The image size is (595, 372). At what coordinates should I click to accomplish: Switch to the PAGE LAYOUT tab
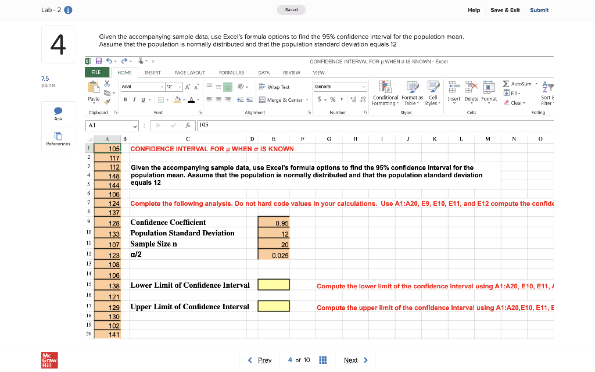click(x=190, y=73)
